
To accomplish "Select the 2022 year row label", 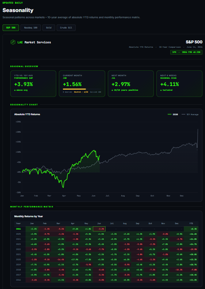I will (x=18, y=249).
